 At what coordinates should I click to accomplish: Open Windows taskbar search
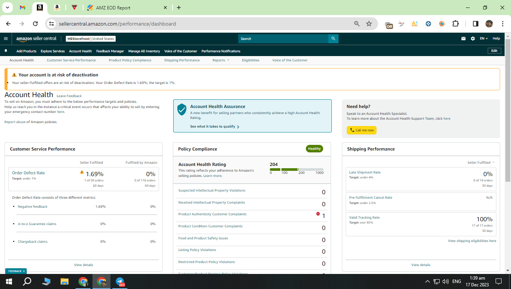[27, 281]
